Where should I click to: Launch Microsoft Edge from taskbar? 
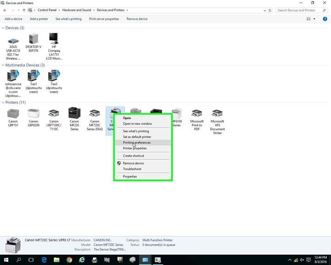(x=44, y=260)
